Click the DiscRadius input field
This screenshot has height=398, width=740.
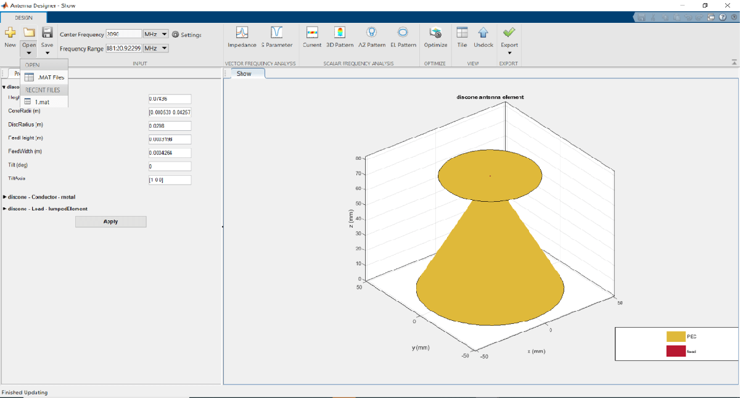point(170,126)
